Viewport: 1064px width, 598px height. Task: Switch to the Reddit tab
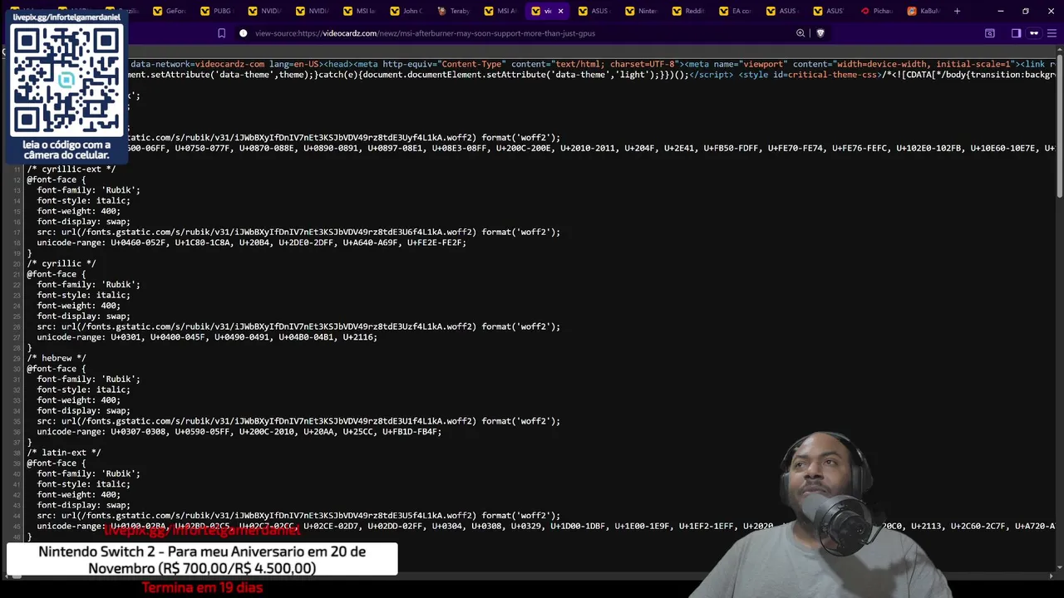tap(690, 11)
